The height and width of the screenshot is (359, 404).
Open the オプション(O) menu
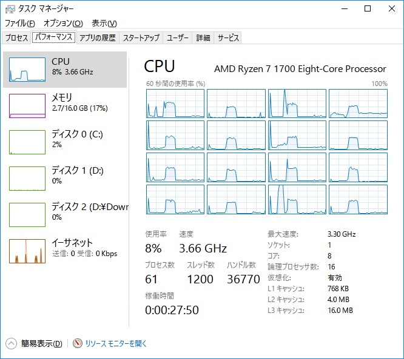coord(63,23)
